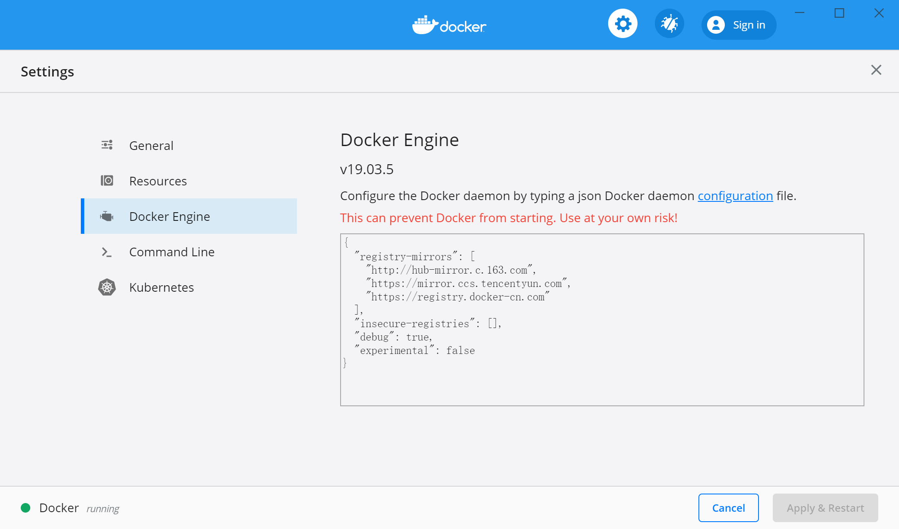
Task: Click the "insecure-registries" line
Action: [x=428, y=324]
